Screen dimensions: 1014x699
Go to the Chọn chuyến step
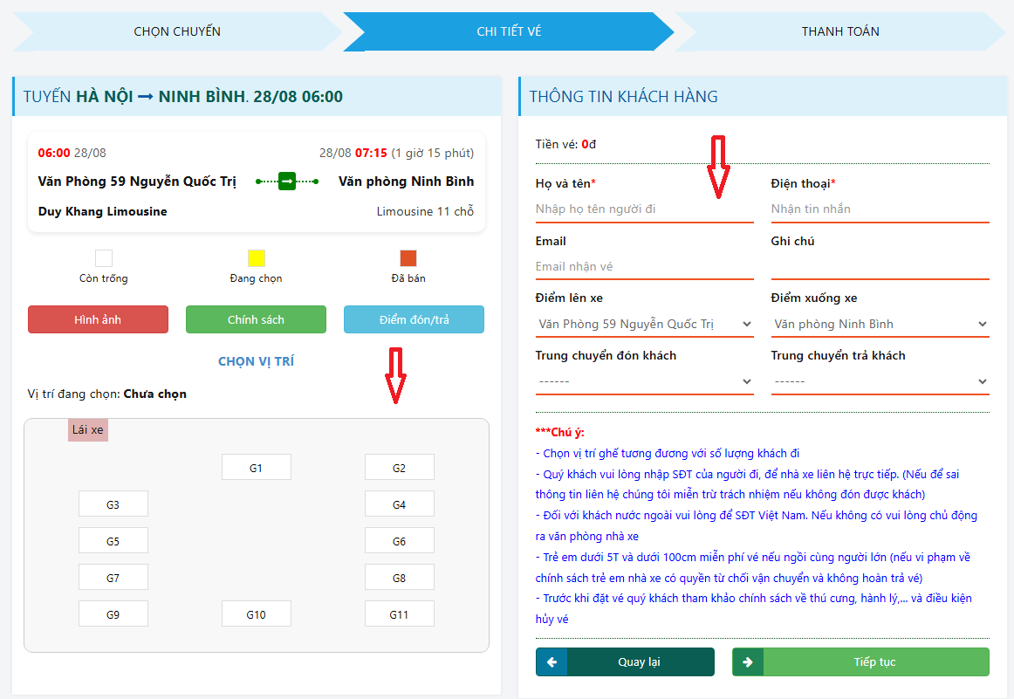pos(177,31)
